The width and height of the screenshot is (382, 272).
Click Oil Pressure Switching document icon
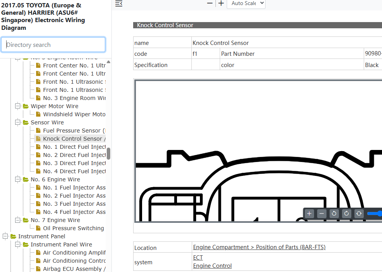pyautogui.click(x=38, y=228)
